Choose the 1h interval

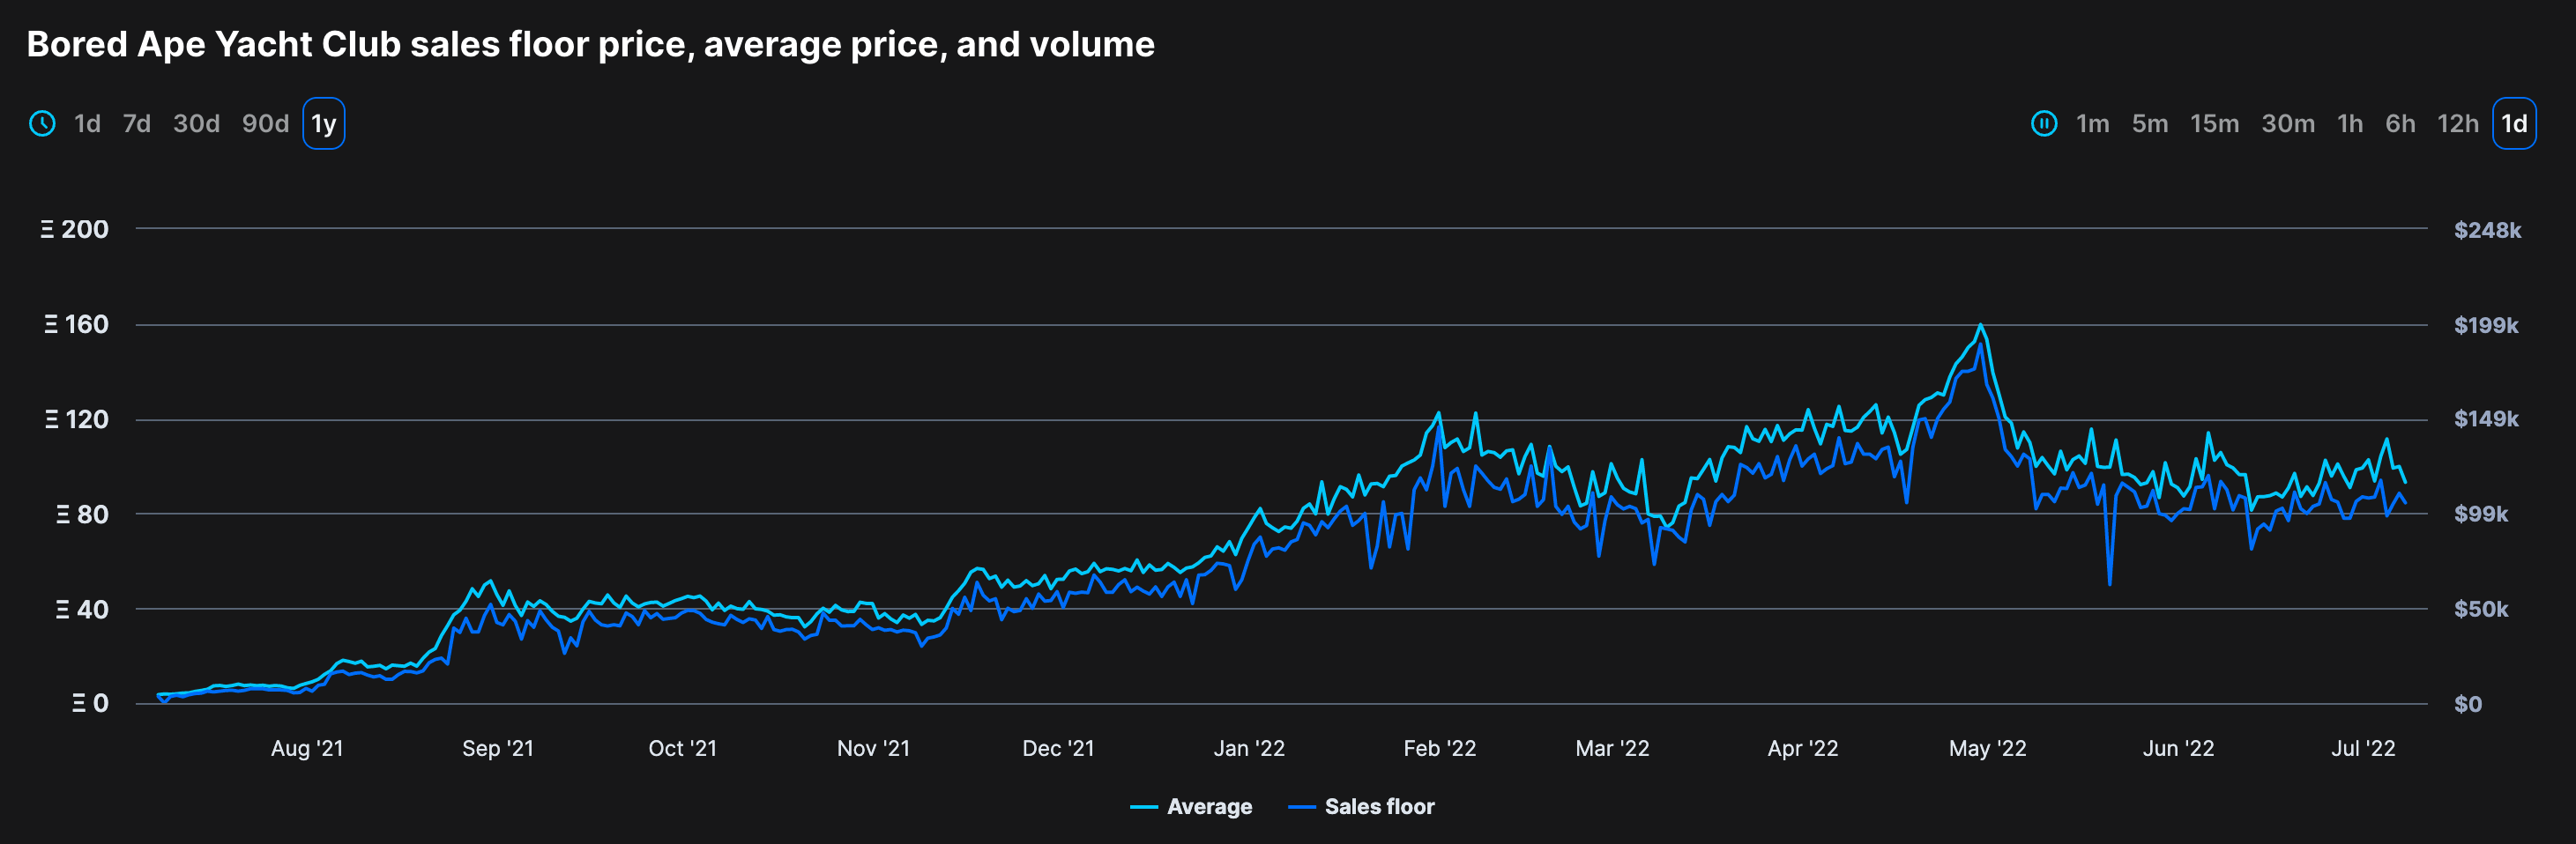(x=2350, y=124)
